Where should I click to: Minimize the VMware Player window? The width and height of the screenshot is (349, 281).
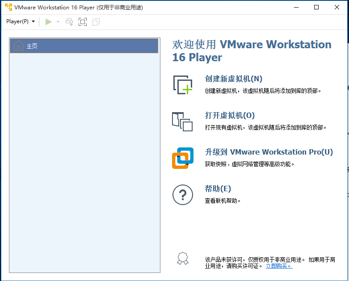pyautogui.click(x=296, y=7)
